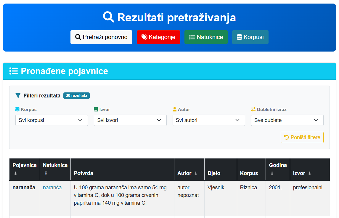This screenshot has width=339, height=218.
Task: Sort by Izvor using its arrow icon
Action: [310, 174]
